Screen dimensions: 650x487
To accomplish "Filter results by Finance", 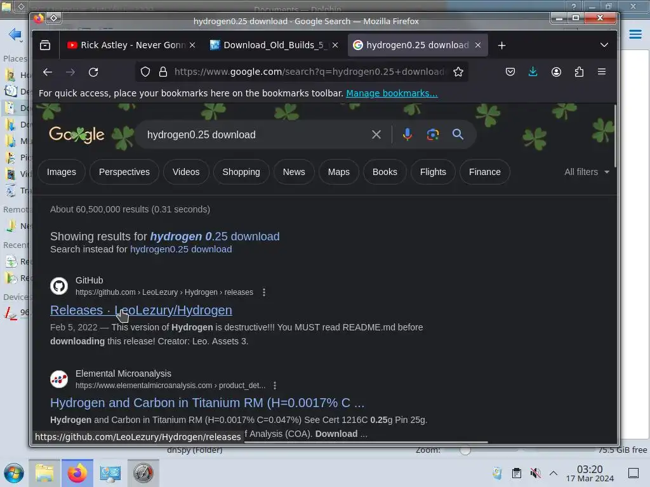I will 485,172.
